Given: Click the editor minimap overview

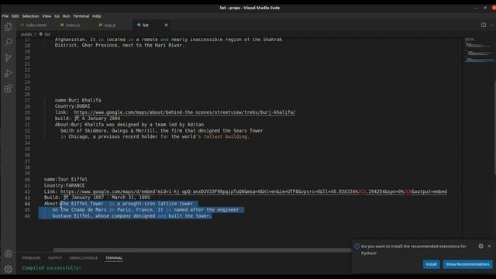Looking at the screenshot, I should coord(479,50).
